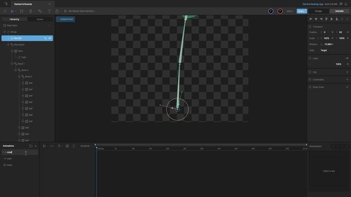Key the Scale X value
Screen dimensions: 351x197
(332, 38)
